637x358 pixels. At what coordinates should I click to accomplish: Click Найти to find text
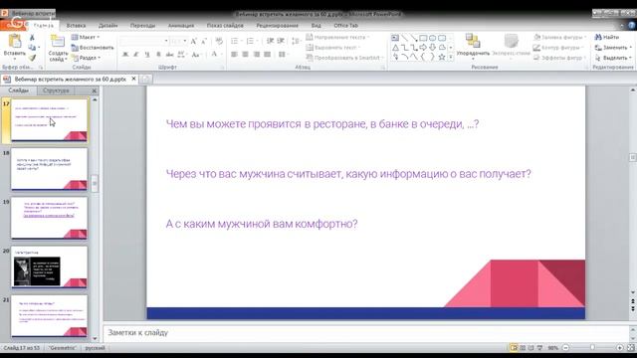[607, 38]
